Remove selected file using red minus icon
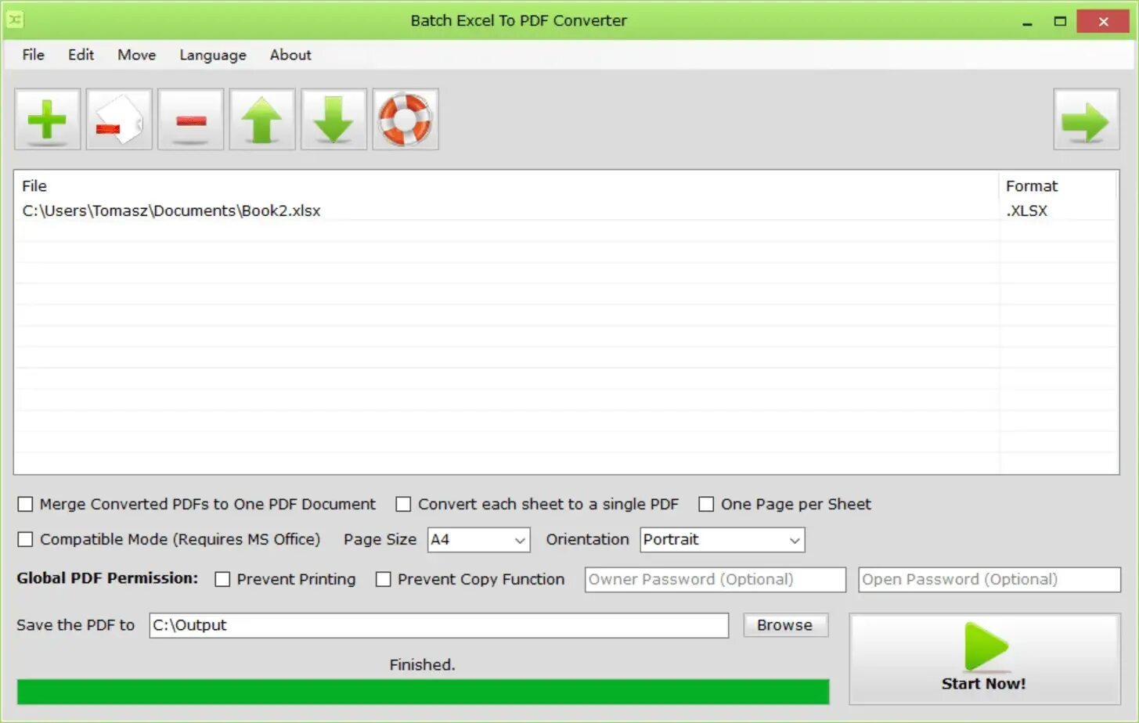1139x723 pixels. click(x=190, y=119)
